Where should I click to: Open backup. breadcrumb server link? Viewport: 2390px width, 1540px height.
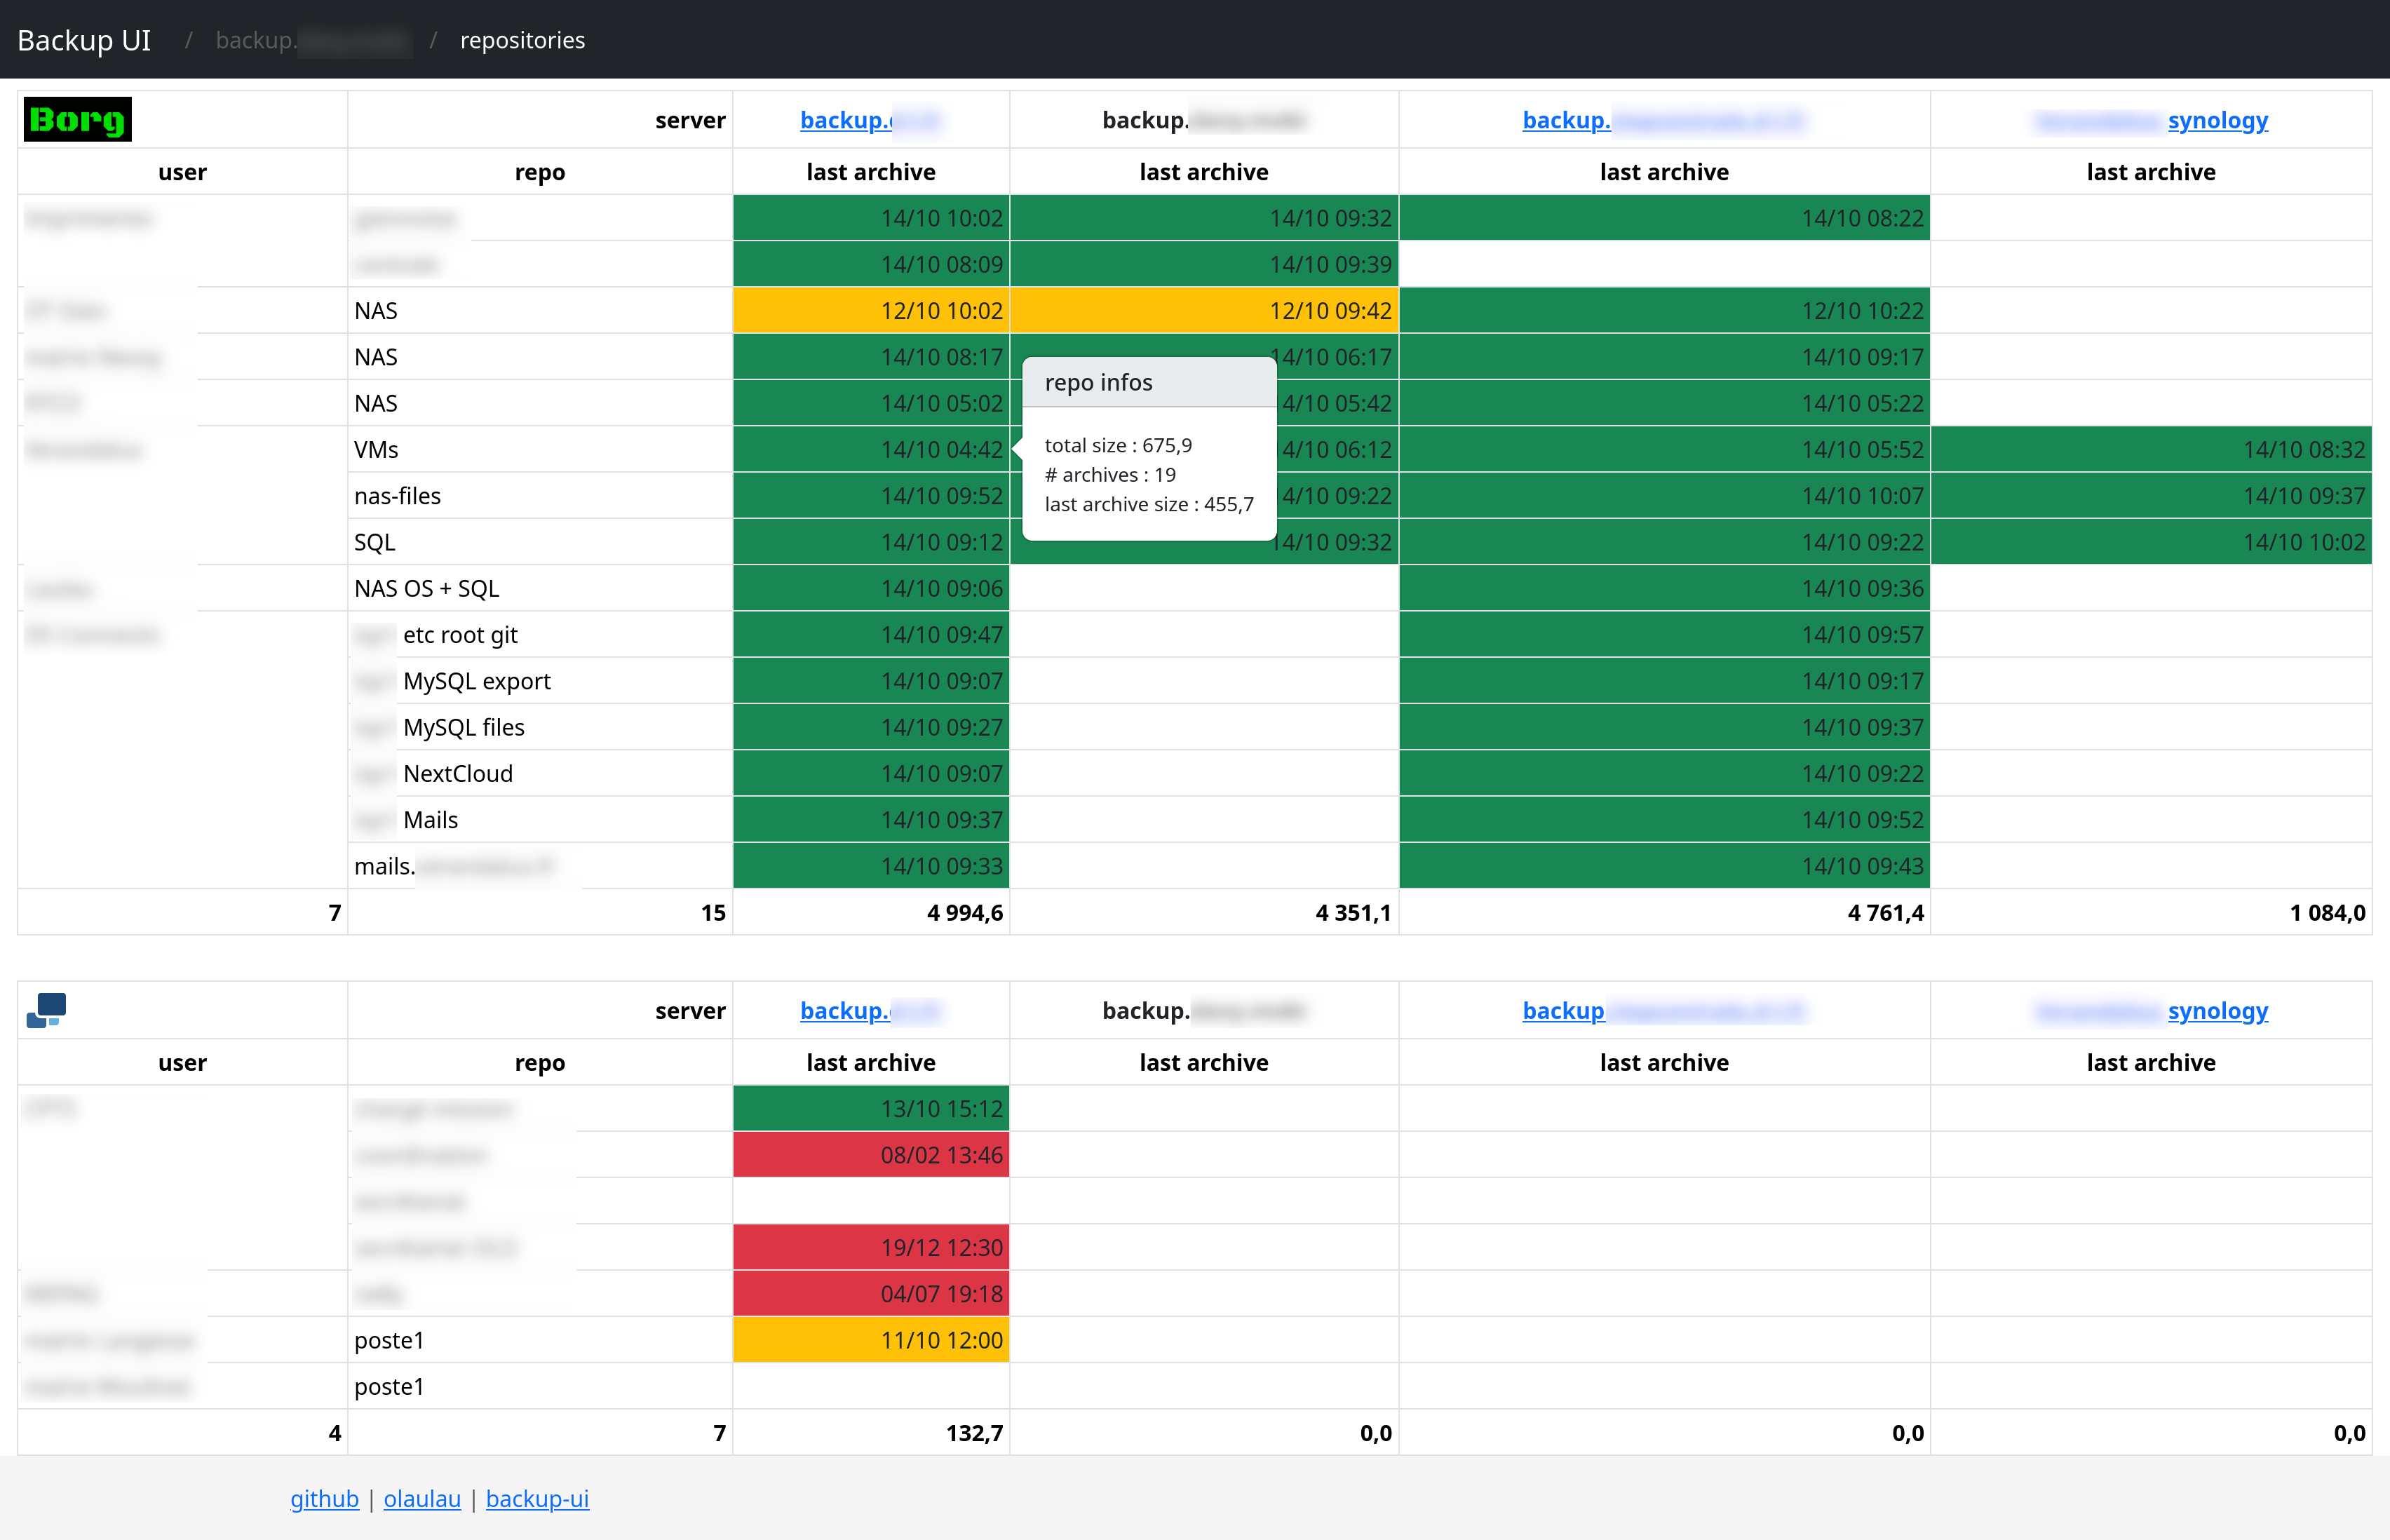point(313,40)
